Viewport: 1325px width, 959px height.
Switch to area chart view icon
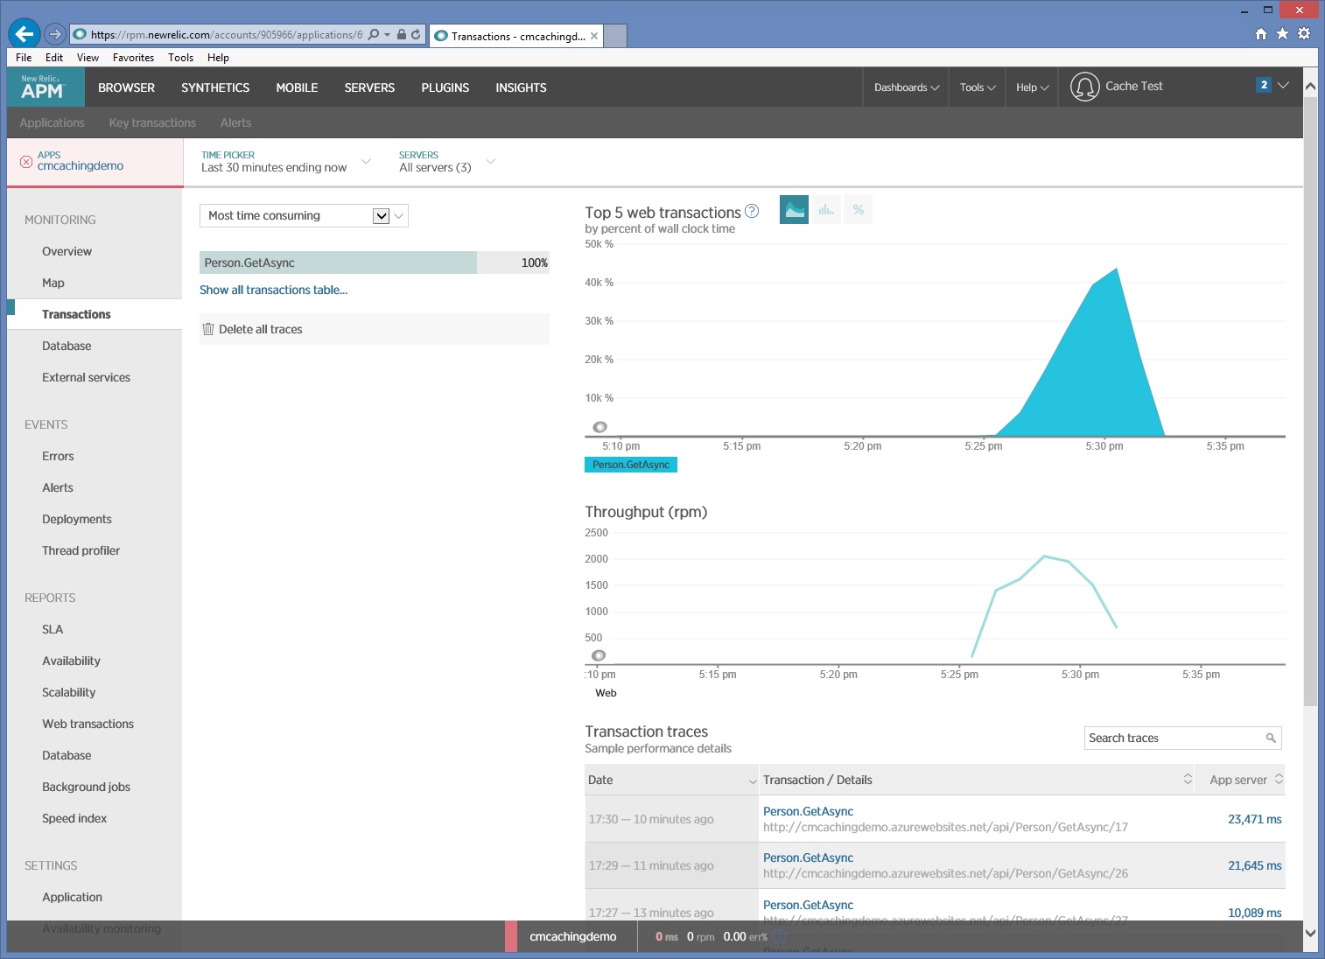(x=794, y=210)
